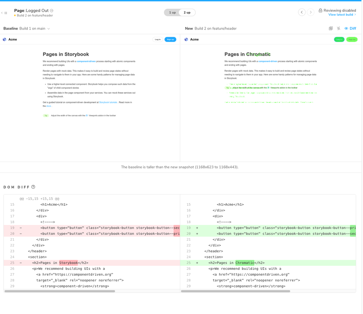Click component-driven link in baseline snapshot
Screen dimensions: 363x314
[86, 61]
